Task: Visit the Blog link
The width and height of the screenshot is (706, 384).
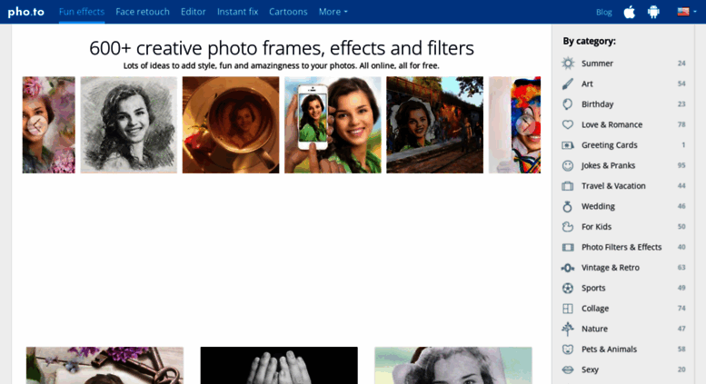Action: tap(604, 12)
